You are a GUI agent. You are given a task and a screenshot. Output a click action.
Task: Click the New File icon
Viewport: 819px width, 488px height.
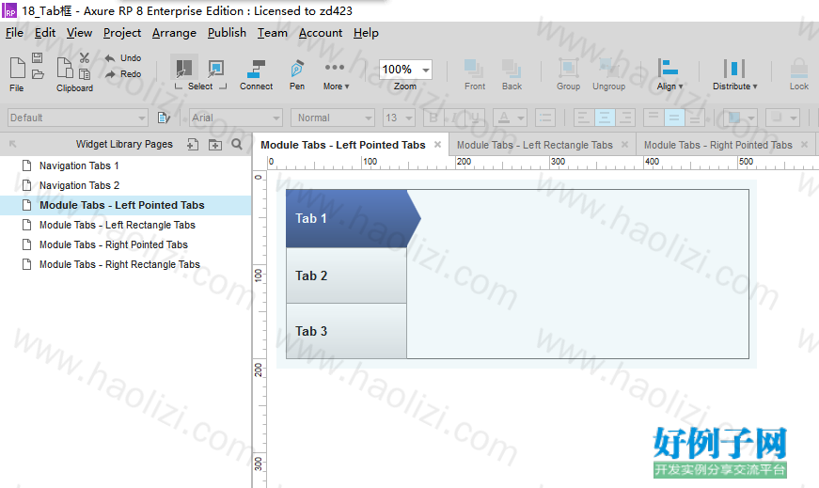[17, 68]
